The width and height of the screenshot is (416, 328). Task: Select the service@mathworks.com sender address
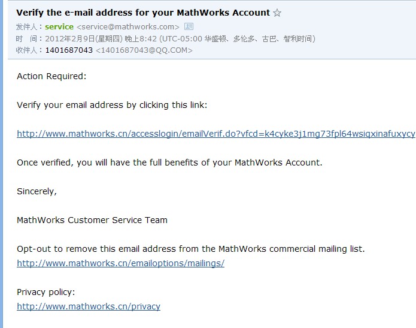pyautogui.click(x=128, y=26)
